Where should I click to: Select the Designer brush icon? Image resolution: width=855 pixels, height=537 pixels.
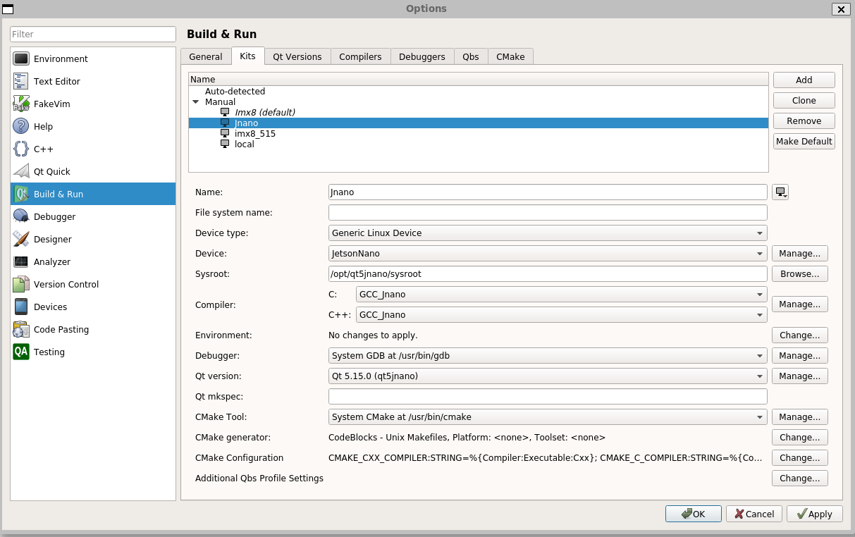tap(21, 240)
